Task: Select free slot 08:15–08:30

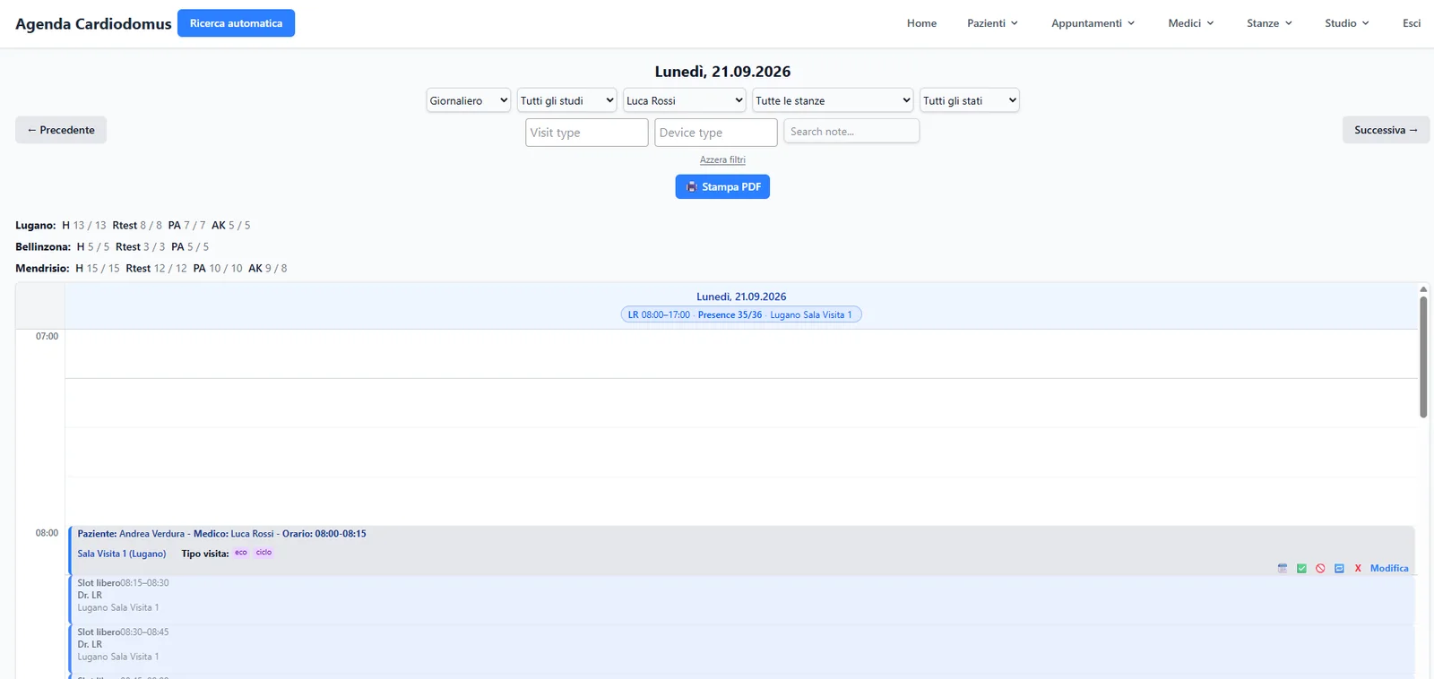Action: 742,599
